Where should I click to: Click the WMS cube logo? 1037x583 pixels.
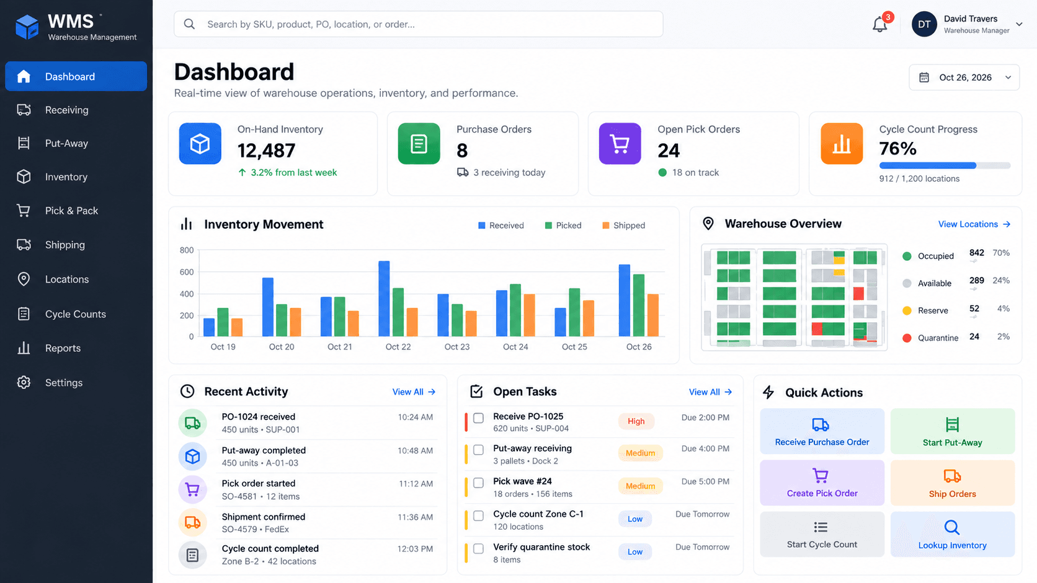27,27
